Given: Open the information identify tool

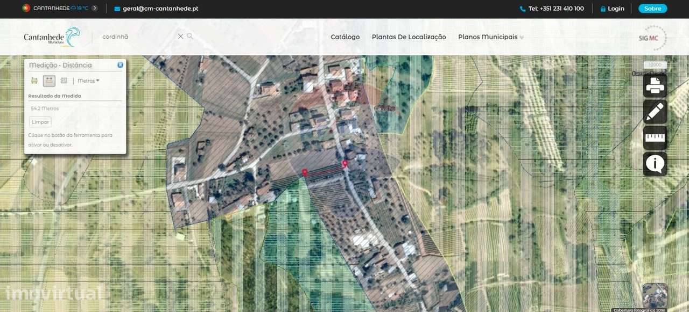Looking at the screenshot, I should (x=655, y=164).
